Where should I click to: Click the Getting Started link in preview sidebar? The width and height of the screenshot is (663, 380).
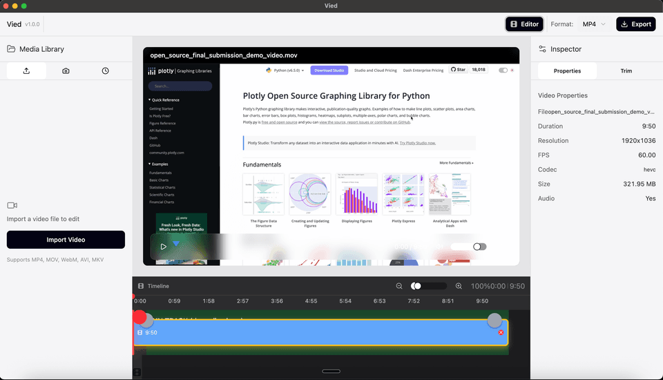click(161, 108)
